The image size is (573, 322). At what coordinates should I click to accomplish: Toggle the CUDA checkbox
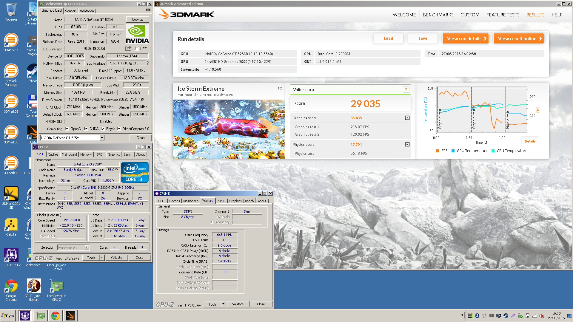pos(86,129)
